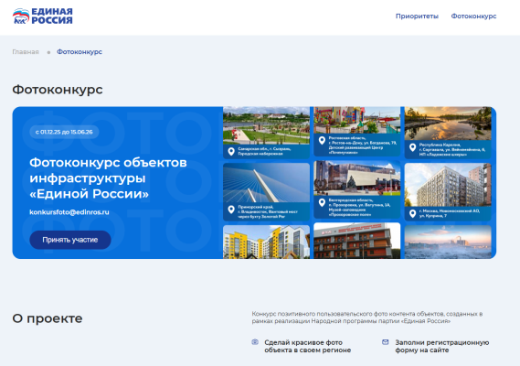
Task: Open the yellow apartment buildings photo
Action: point(266,242)
